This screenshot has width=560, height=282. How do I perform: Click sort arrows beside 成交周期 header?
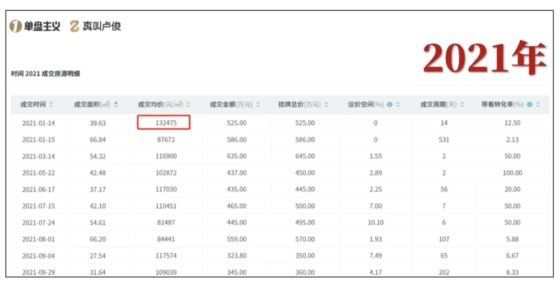tap(463, 105)
